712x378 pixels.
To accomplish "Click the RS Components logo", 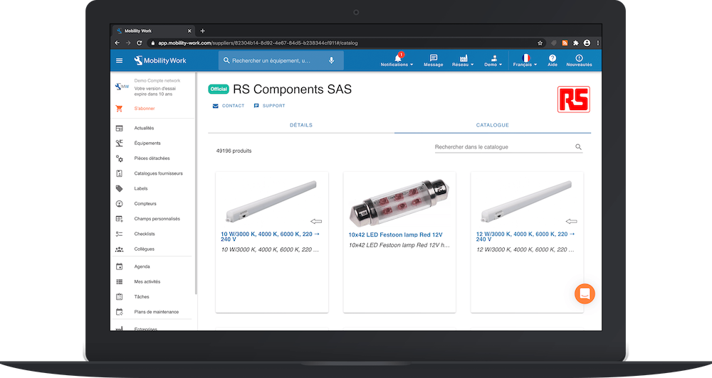I will click(x=573, y=99).
